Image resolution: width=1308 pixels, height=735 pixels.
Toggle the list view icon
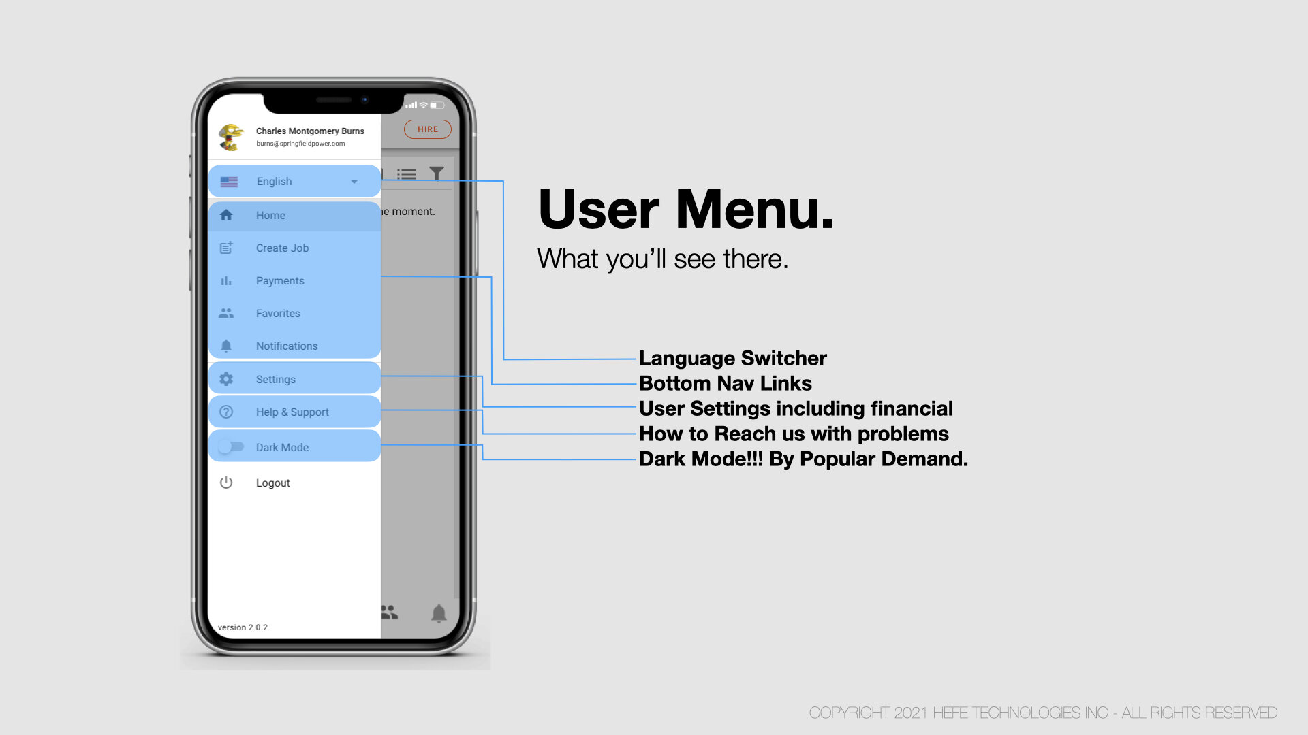(406, 174)
